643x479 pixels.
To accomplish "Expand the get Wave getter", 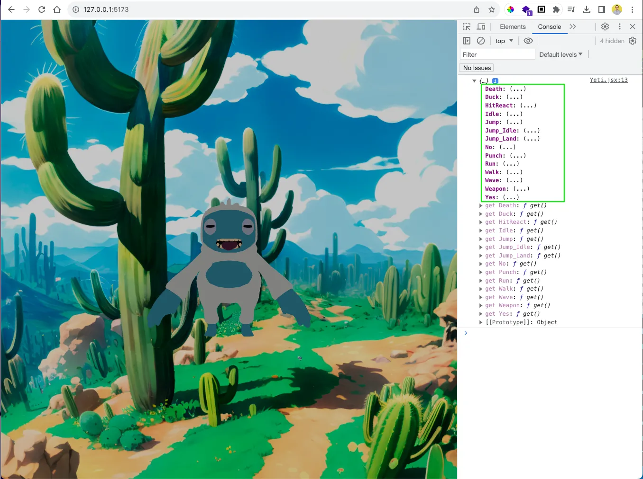I will click(481, 297).
